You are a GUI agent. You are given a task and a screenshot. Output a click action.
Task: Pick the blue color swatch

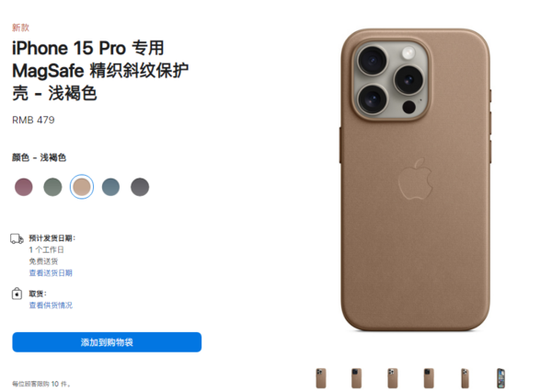coord(111,187)
